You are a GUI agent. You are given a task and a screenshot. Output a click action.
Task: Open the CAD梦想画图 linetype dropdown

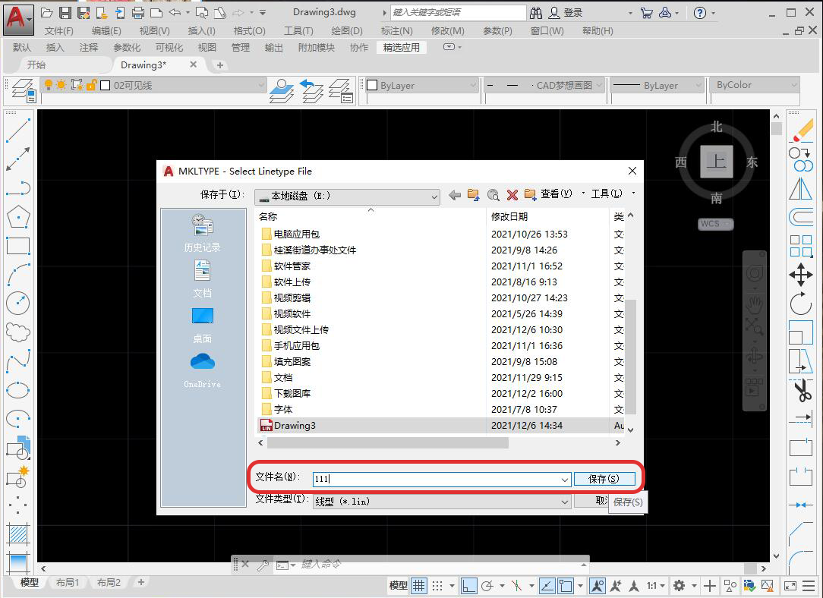click(599, 85)
